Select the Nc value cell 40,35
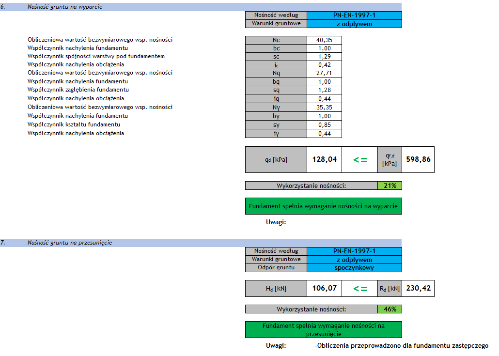The image size is (499, 356). [x=324, y=40]
